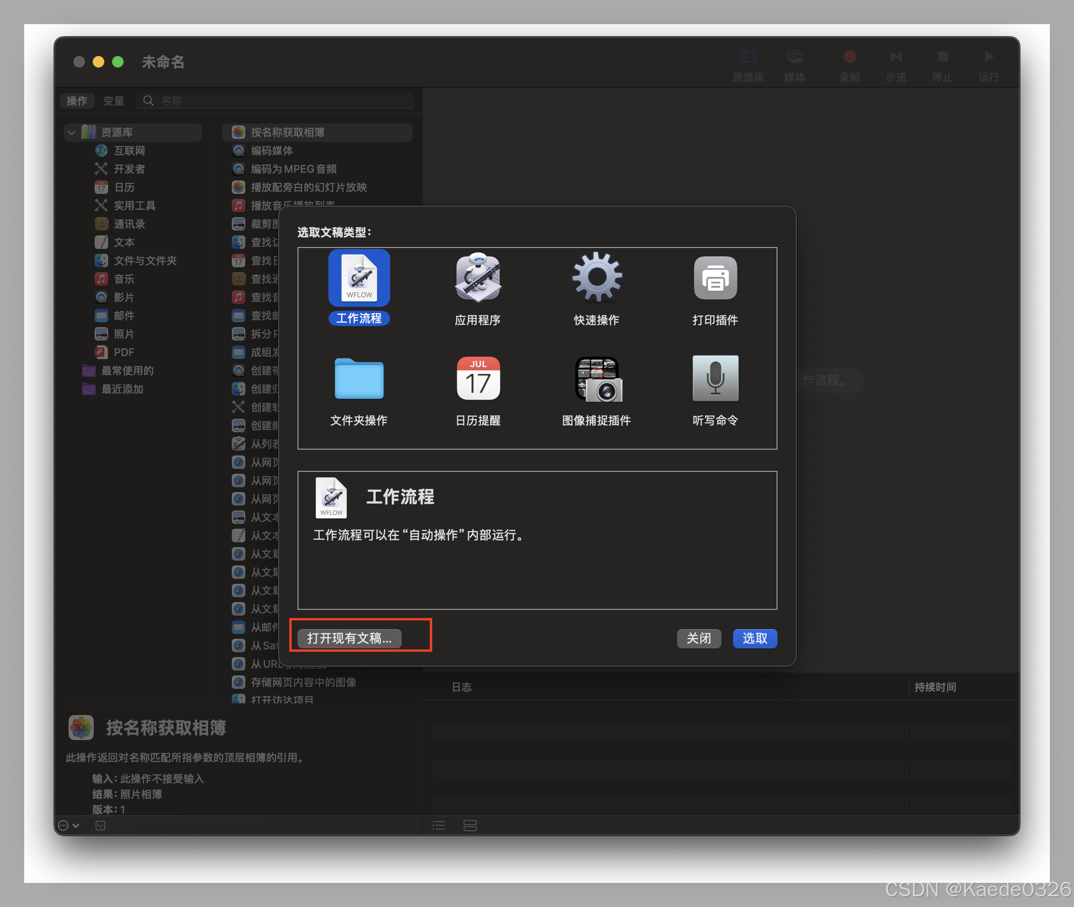Click the 录制 record toolbar button

coord(849,57)
